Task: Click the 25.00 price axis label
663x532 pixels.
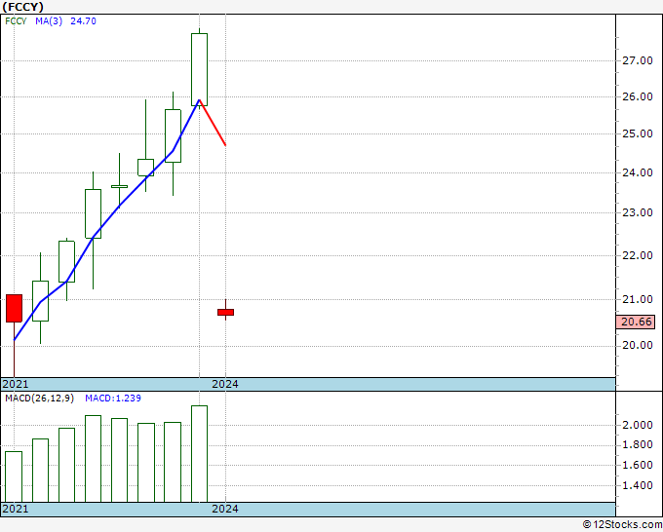Action: [x=638, y=133]
